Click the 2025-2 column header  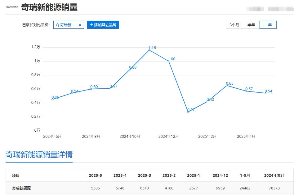(169, 176)
